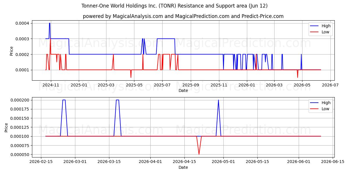
Task: Click the top chart 'Date' axis label
Action: (x=183, y=90)
